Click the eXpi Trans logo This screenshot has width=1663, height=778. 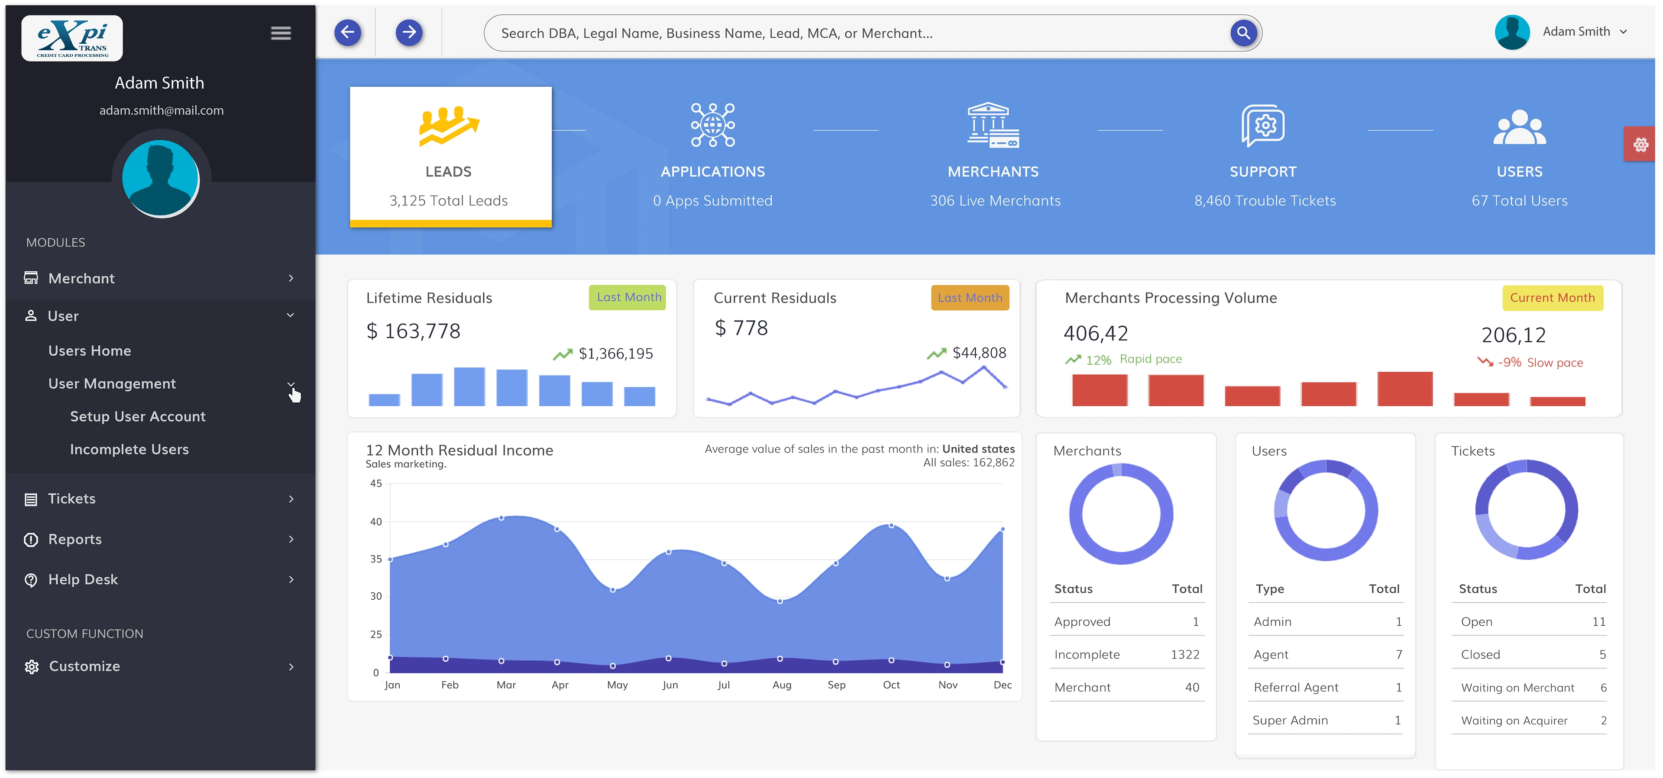(x=71, y=38)
